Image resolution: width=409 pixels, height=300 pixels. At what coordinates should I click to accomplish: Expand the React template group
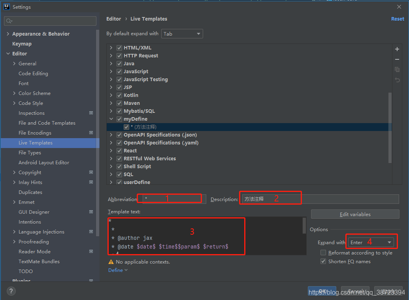[x=111, y=150]
